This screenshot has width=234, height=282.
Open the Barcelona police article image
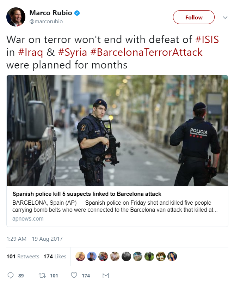pos(117,131)
